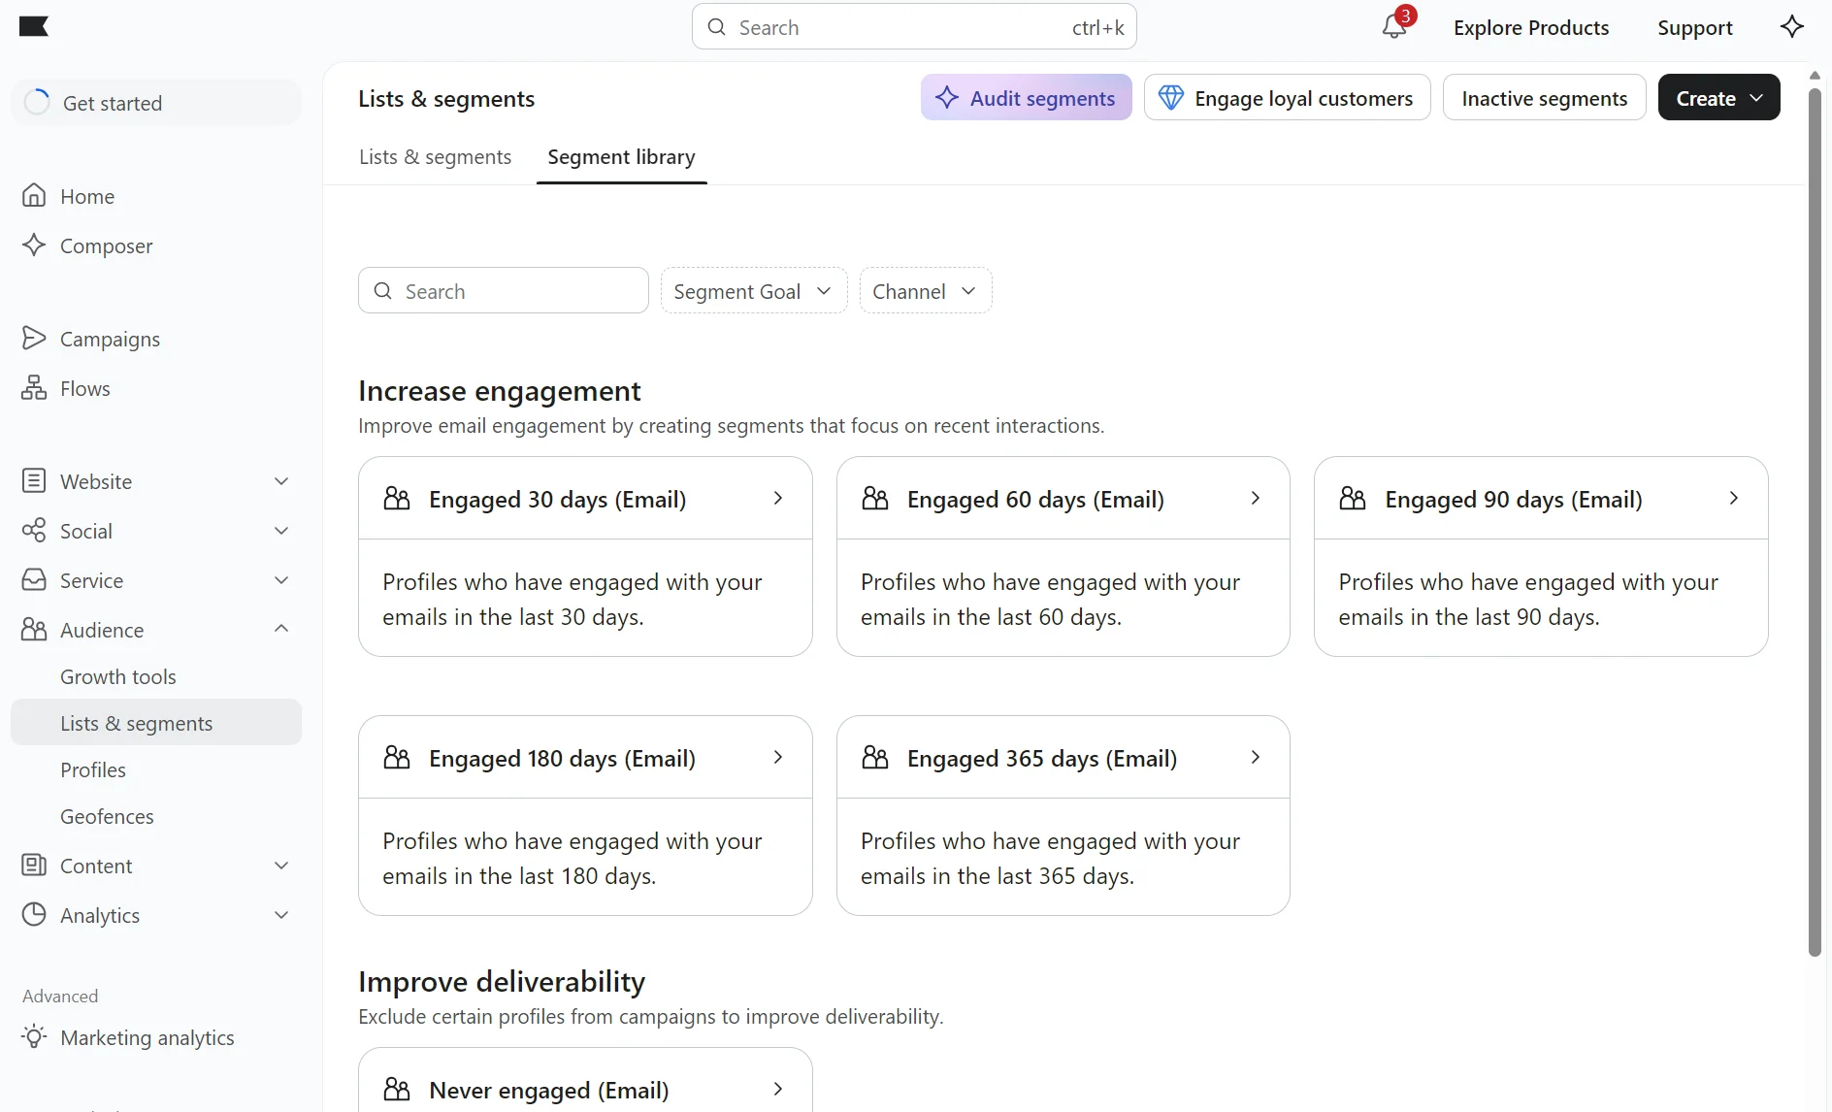Expand the Service menu chevron
The height and width of the screenshot is (1112, 1832).
pos(281,580)
